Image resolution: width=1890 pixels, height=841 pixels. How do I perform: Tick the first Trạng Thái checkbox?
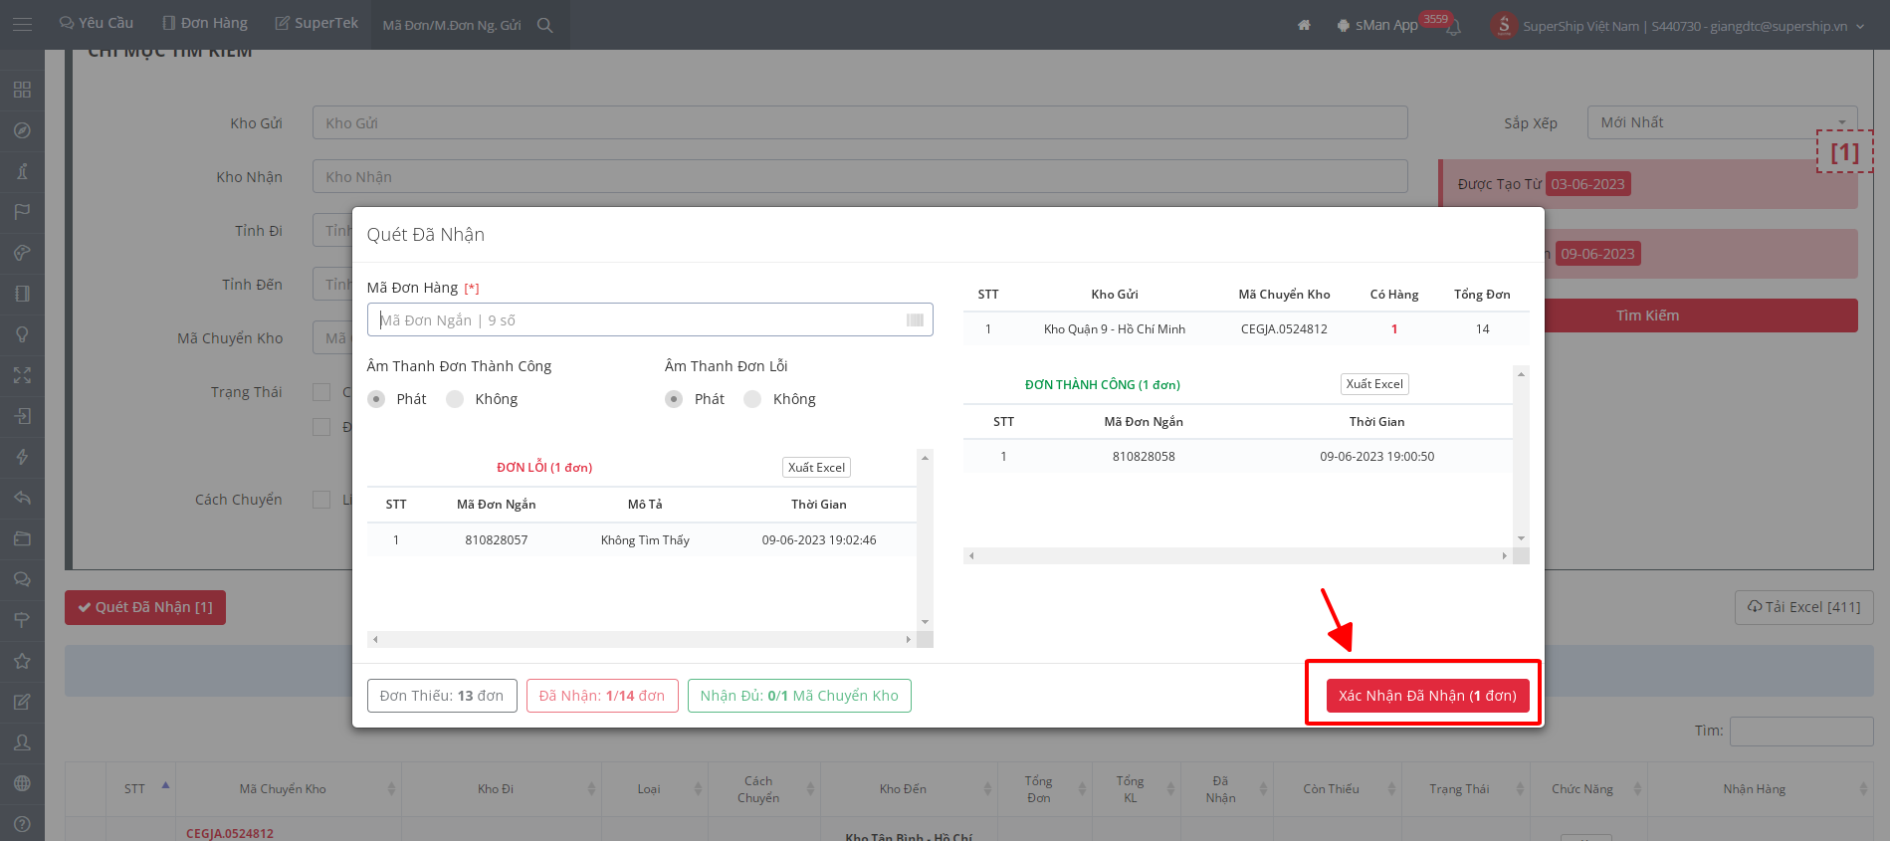[321, 392]
